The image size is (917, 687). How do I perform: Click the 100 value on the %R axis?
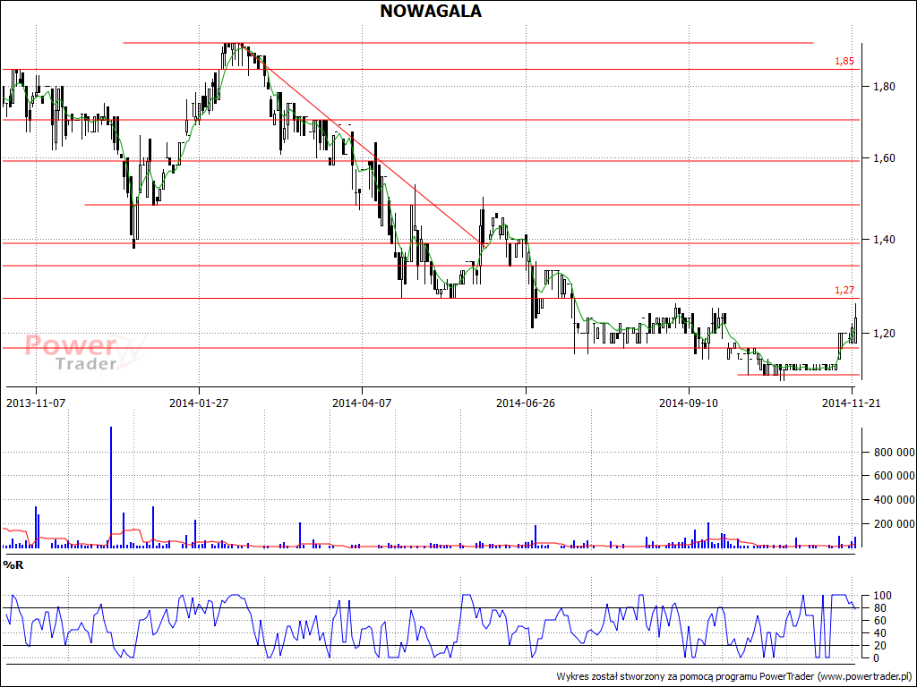pos(881,596)
